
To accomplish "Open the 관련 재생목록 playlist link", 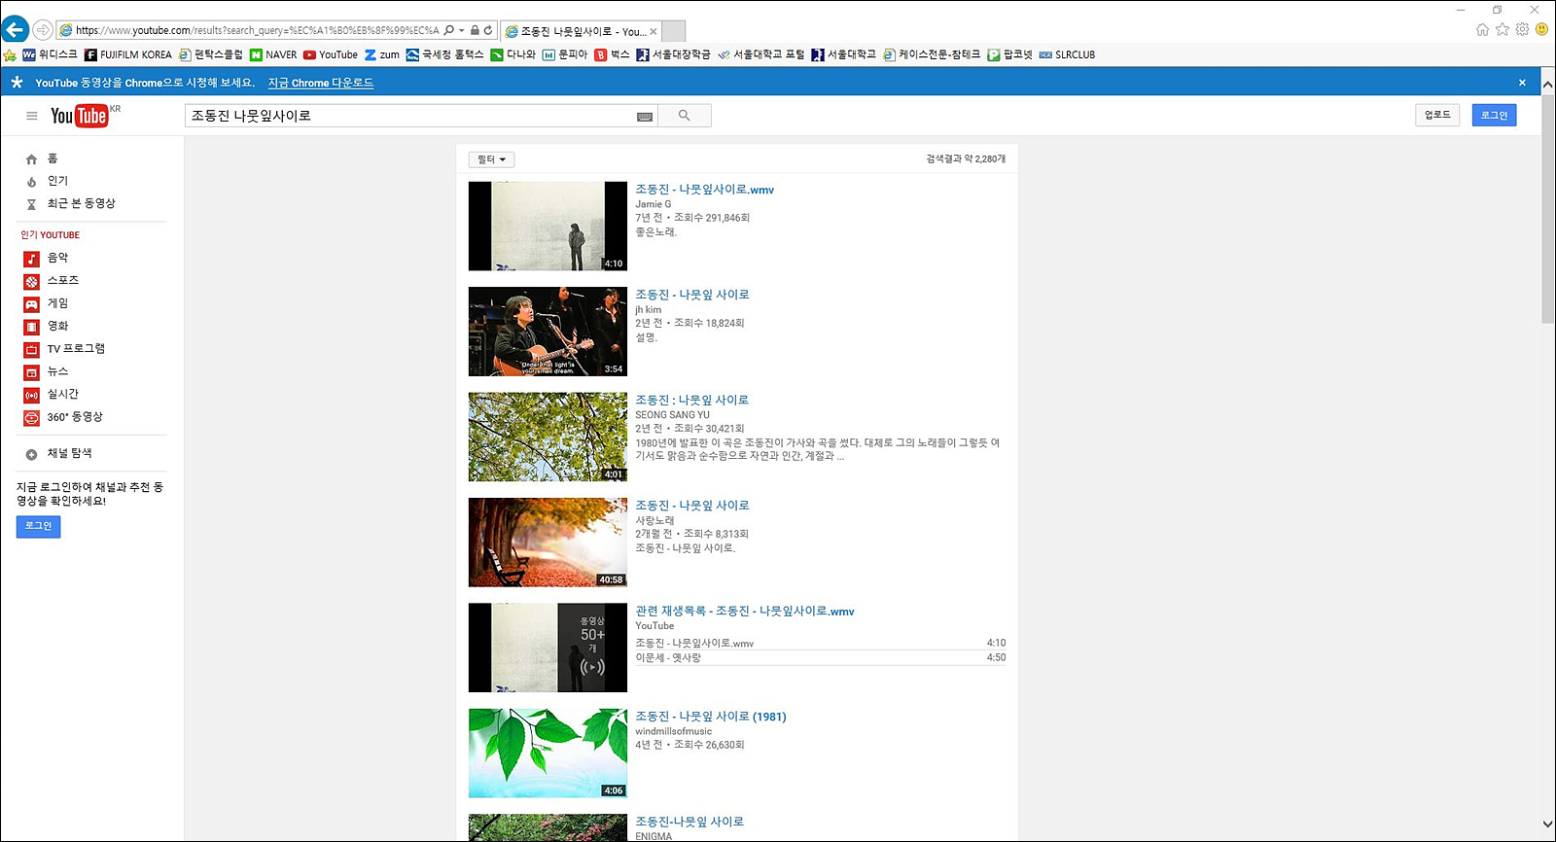I will click(x=745, y=611).
